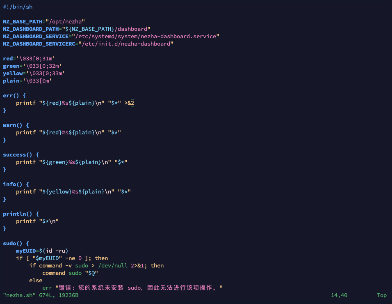Click the /etc/init.d/nezha-dashboard path string
392x304 pixels.
[127, 44]
